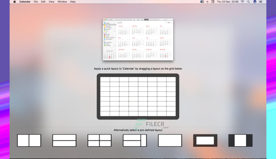The height and width of the screenshot is (159, 276).
Task: Open the Calendar application menu
Action: 25,2
